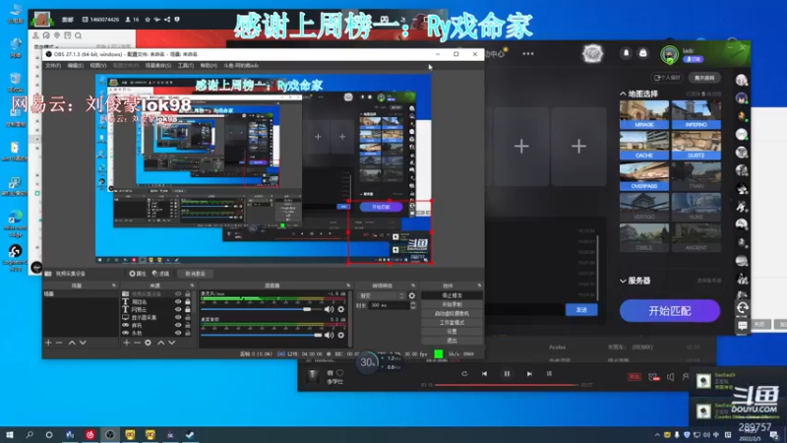
Task: Adjust desktop audio volume slider in mixer
Action: [x=261, y=335]
